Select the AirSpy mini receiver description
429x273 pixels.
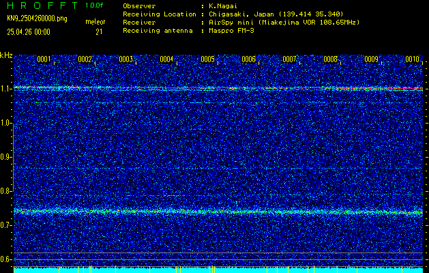[x=284, y=23]
